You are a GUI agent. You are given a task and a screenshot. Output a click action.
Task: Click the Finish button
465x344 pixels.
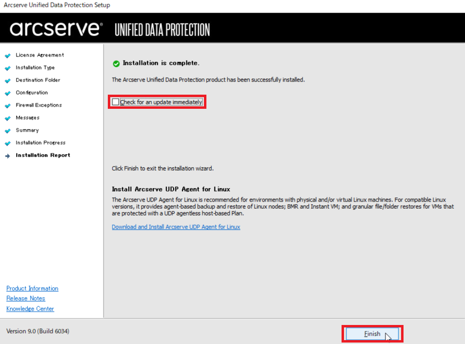[372, 334]
